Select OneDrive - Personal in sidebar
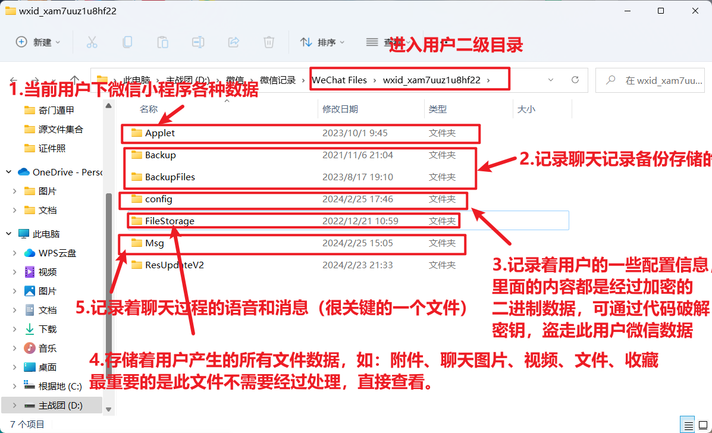The image size is (712, 433). (x=67, y=172)
